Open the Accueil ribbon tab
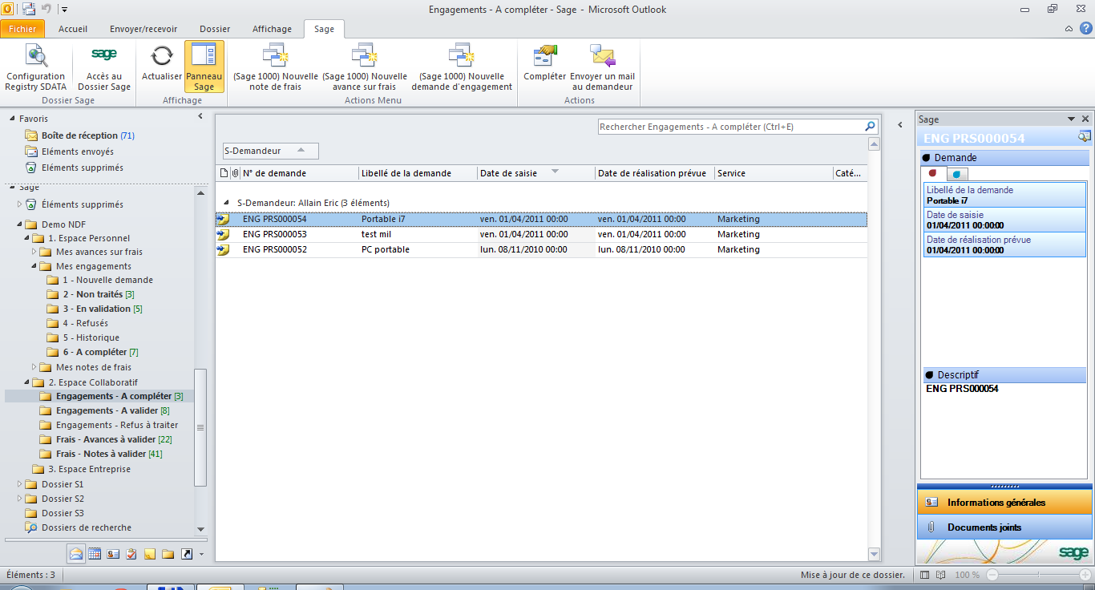The height and width of the screenshot is (590, 1095). tap(73, 29)
